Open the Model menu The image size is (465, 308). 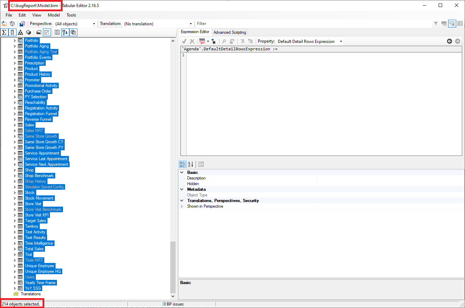pyautogui.click(x=53, y=15)
